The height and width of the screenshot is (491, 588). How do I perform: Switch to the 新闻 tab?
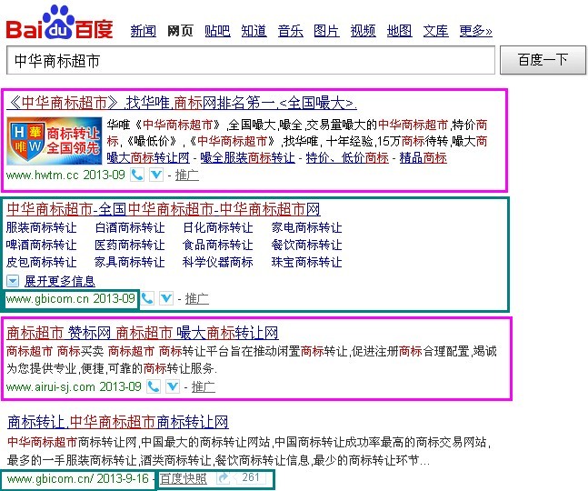(x=143, y=31)
